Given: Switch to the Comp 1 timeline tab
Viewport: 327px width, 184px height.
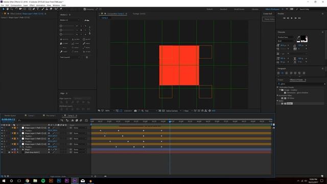Looking at the screenshot, I should 31,116.
